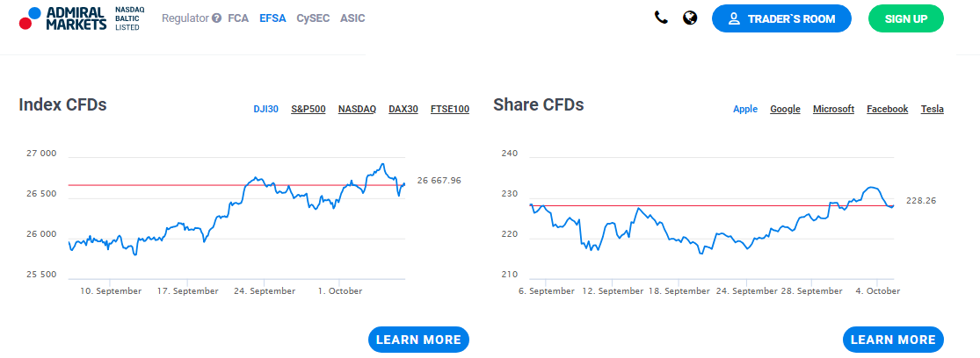Choose the ASIC regulator
The image size is (980, 358).
pyautogui.click(x=352, y=18)
